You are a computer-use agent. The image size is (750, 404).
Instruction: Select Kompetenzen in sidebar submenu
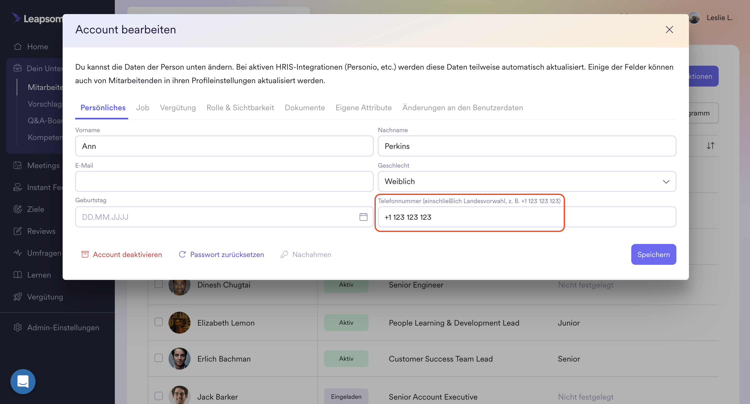click(x=45, y=137)
